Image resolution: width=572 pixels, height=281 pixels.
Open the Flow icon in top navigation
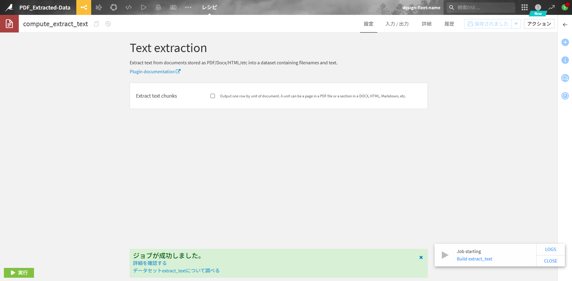84,7
